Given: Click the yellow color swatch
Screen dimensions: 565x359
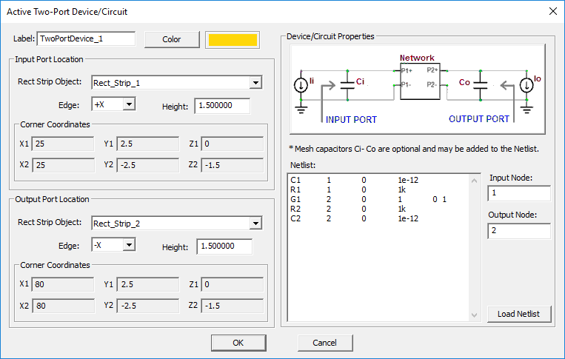Looking at the screenshot, I should point(233,40).
